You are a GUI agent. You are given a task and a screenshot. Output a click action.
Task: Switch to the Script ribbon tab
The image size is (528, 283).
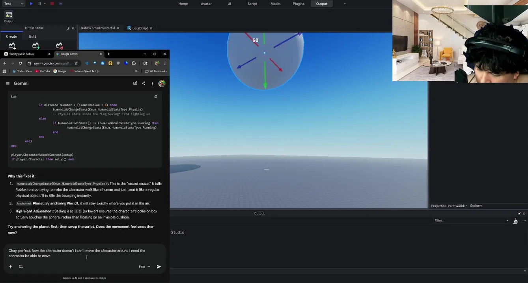click(252, 4)
